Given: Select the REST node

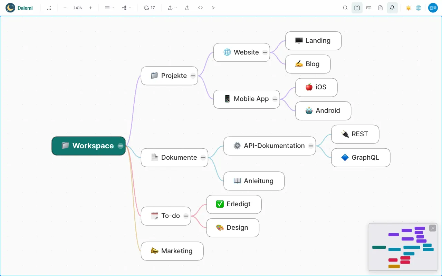Looking at the screenshot, I should [x=355, y=134].
